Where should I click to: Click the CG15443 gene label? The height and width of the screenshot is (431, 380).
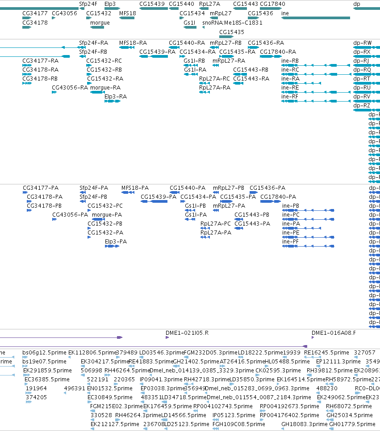click(x=246, y=4)
